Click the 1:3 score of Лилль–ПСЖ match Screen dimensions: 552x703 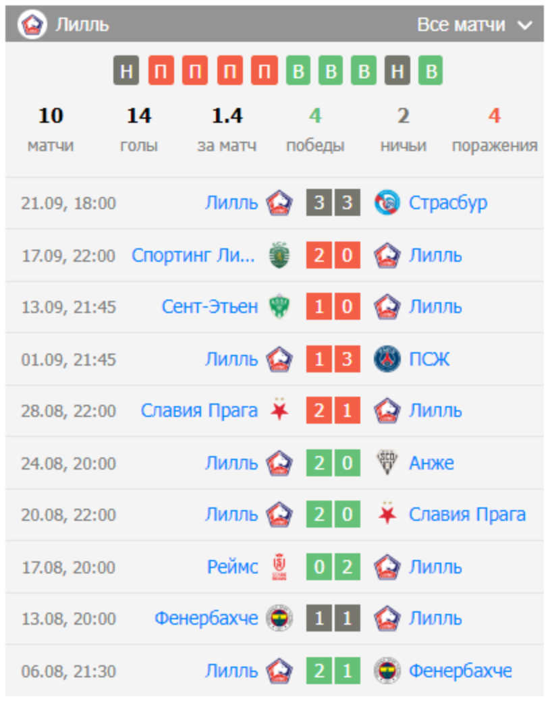(333, 359)
